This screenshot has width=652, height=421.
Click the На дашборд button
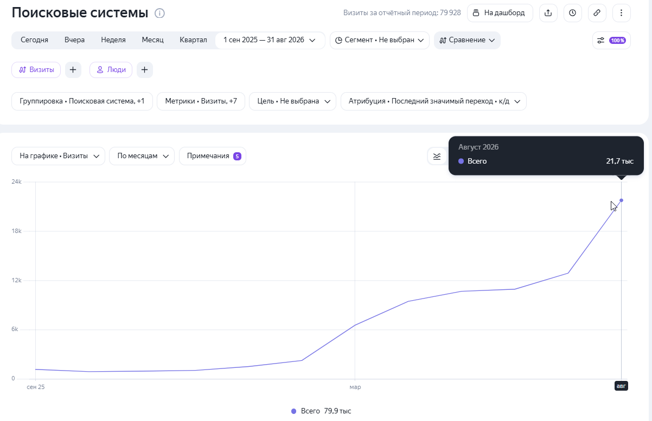click(x=500, y=13)
